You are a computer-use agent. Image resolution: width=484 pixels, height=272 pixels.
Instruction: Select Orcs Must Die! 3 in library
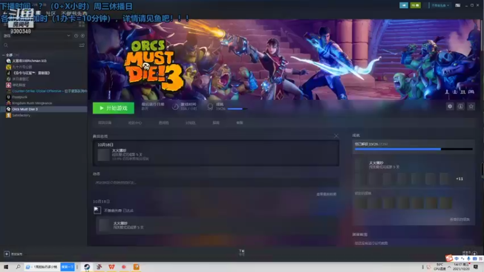44,109
